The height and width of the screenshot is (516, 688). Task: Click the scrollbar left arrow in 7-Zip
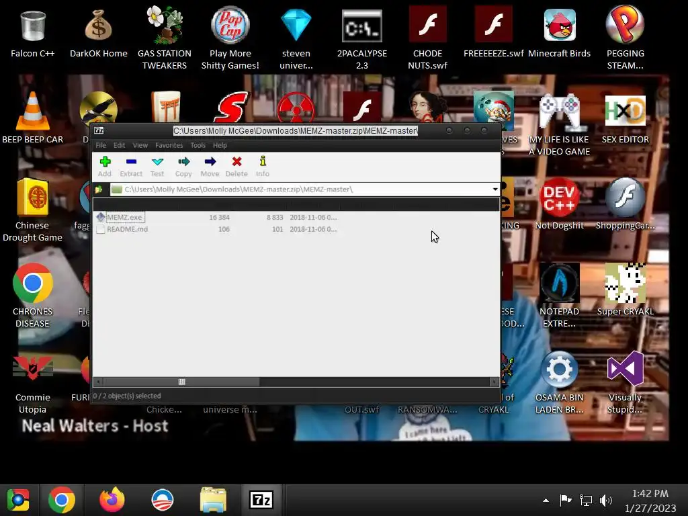click(x=98, y=382)
